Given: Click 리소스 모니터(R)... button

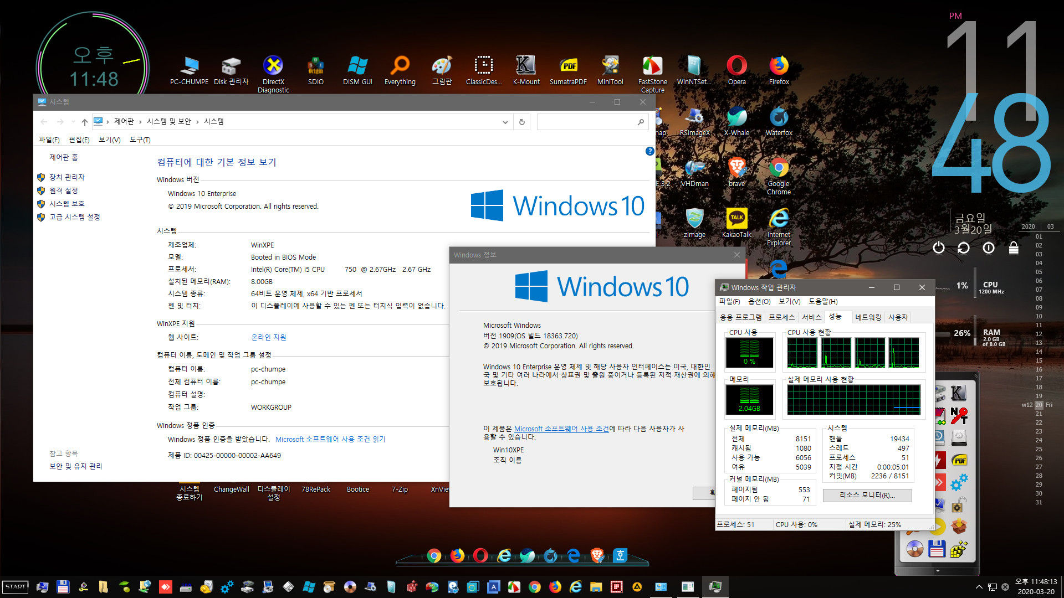Looking at the screenshot, I should pyautogui.click(x=867, y=495).
